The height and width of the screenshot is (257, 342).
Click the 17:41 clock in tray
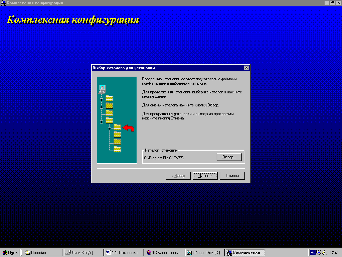pyautogui.click(x=334, y=253)
